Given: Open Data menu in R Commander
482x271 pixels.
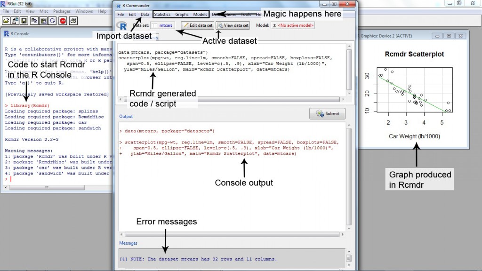Looking at the screenshot, I should 145,15.
